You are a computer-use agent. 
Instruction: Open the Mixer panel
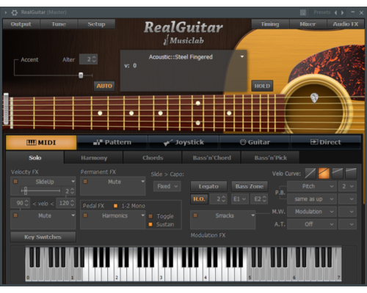tap(308, 24)
